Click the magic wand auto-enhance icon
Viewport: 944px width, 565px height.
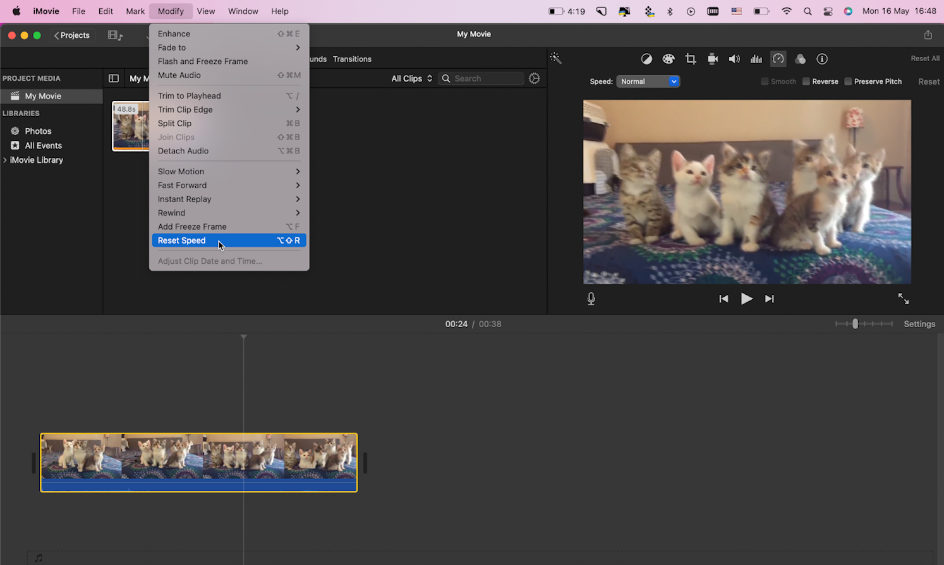[x=555, y=59]
